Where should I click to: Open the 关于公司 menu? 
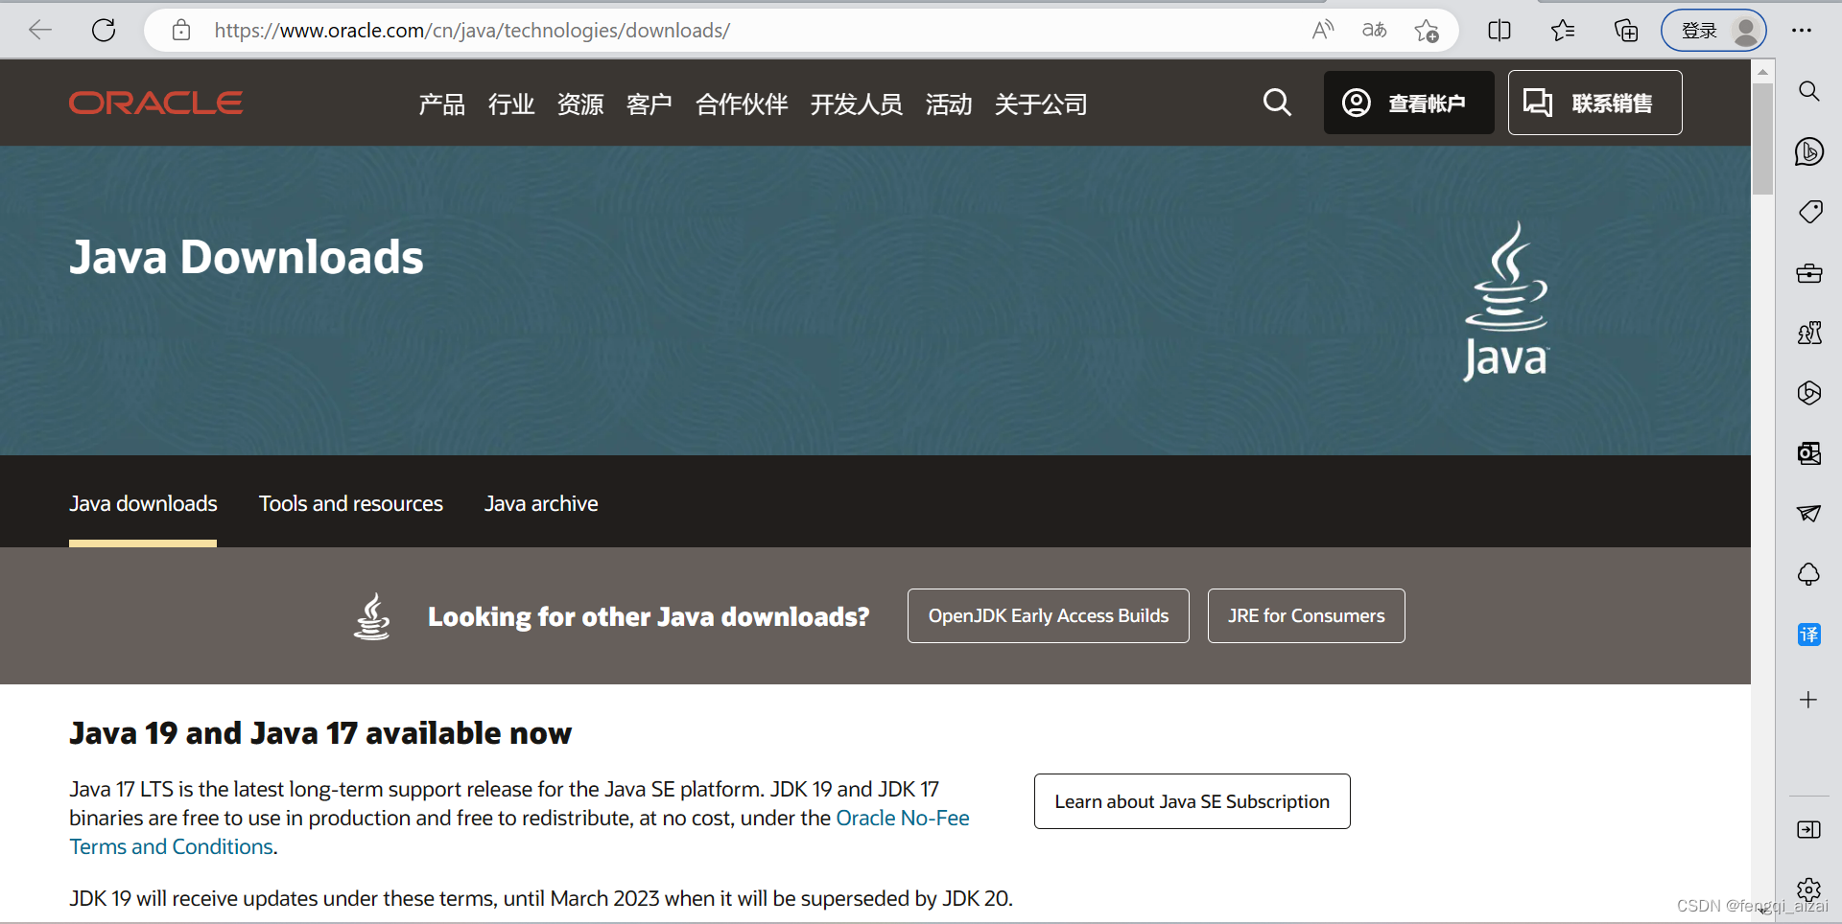click(x=1041, y=104)
